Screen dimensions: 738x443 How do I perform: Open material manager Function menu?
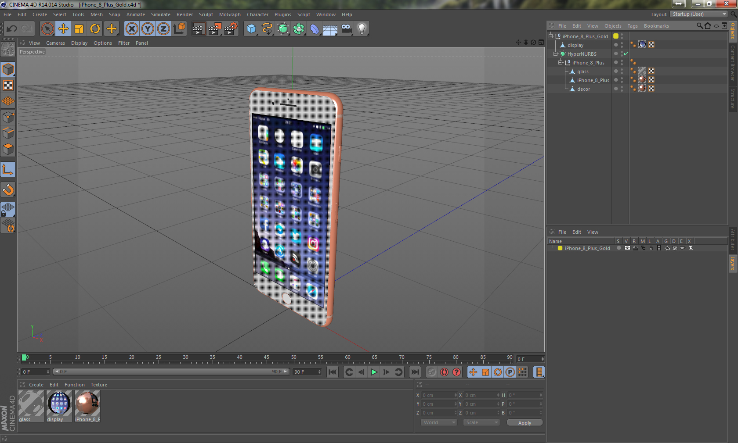[74, 385]
